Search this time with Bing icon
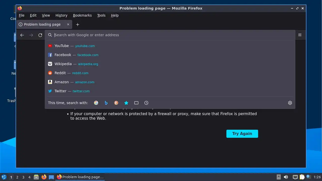322x181 pixels. [x=106, y=103]
